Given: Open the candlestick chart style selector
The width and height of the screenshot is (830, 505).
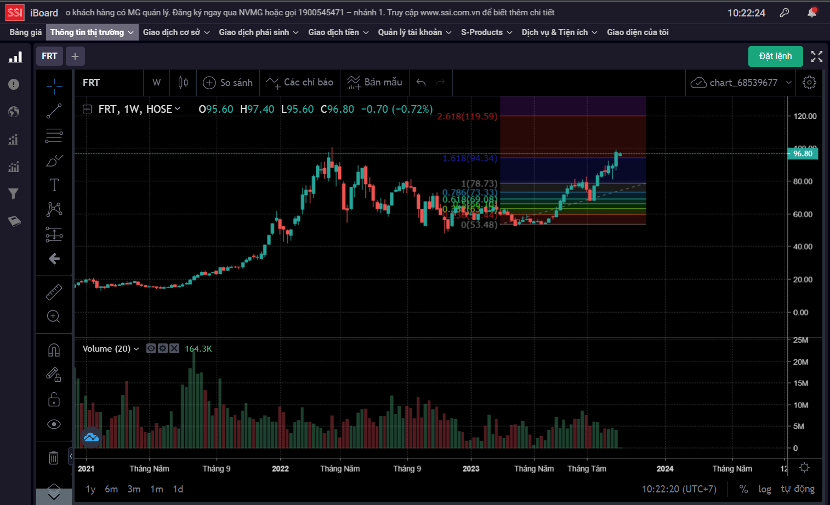Looking at the screenshot, I should pos(183,83).
